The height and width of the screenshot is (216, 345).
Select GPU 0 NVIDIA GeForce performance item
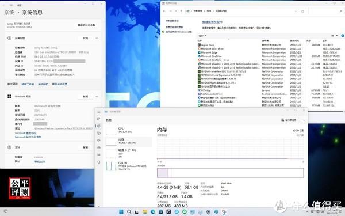[129, 166]
